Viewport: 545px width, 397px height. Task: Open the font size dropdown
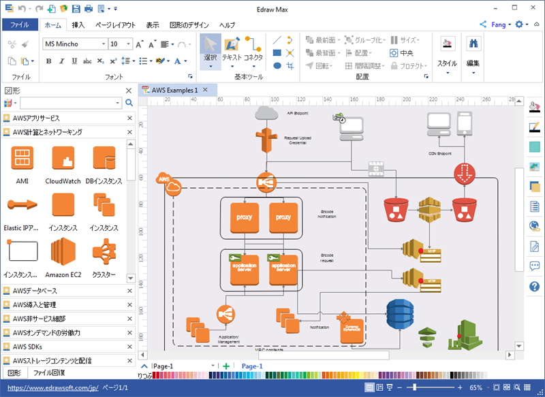[129, 44]
